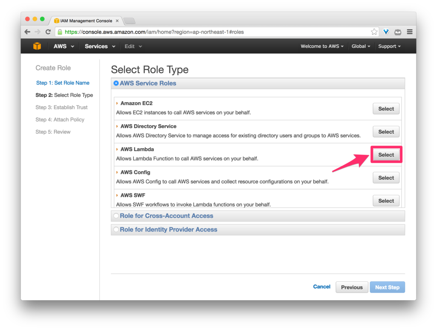Click Role for Cross-Account Access heading
The image size is (437, 330).
pyautogui.click(x=166, y=216)
